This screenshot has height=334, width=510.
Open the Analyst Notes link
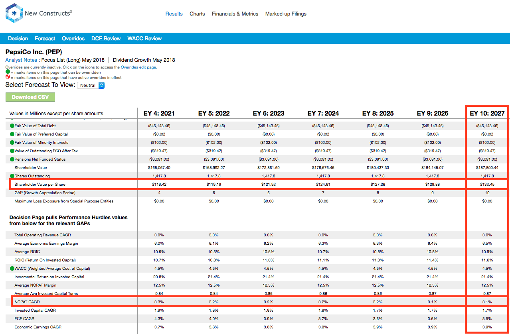[21, 60]
